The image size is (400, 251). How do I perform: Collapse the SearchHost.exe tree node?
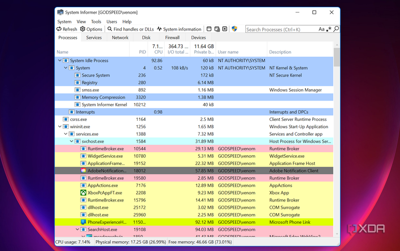(x=77, y=229)
